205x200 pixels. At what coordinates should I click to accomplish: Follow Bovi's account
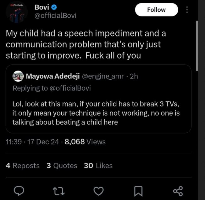click(x=156, y=10)
